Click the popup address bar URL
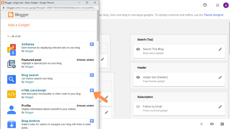The height and width of the screenshot is (129, 230). [51, 8]
